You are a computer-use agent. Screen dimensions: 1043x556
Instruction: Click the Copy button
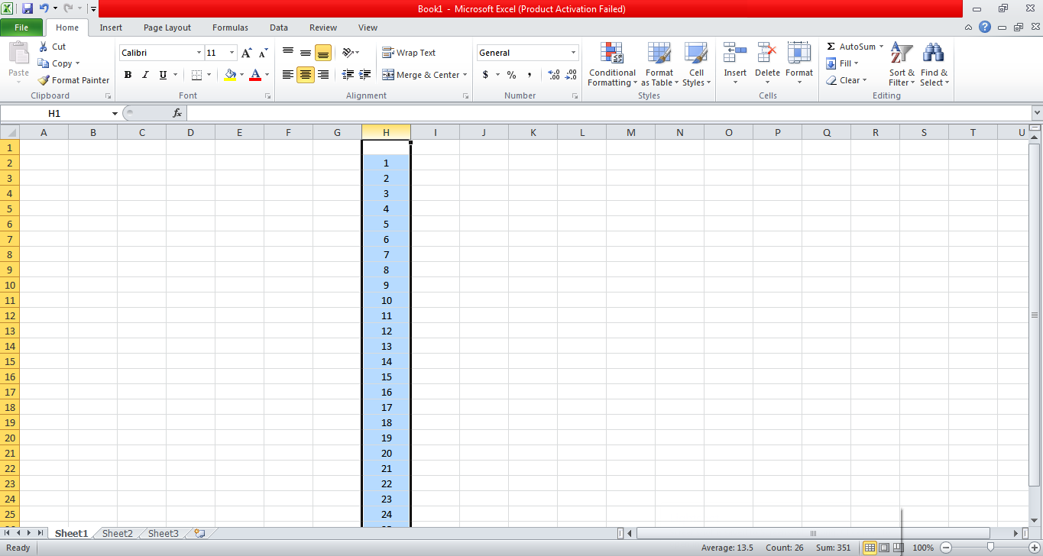point(57,63)
